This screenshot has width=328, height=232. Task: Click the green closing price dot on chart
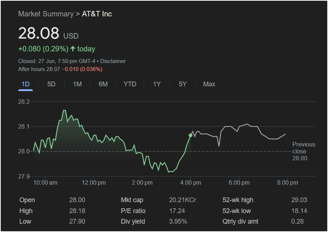[x=190, y=135]
